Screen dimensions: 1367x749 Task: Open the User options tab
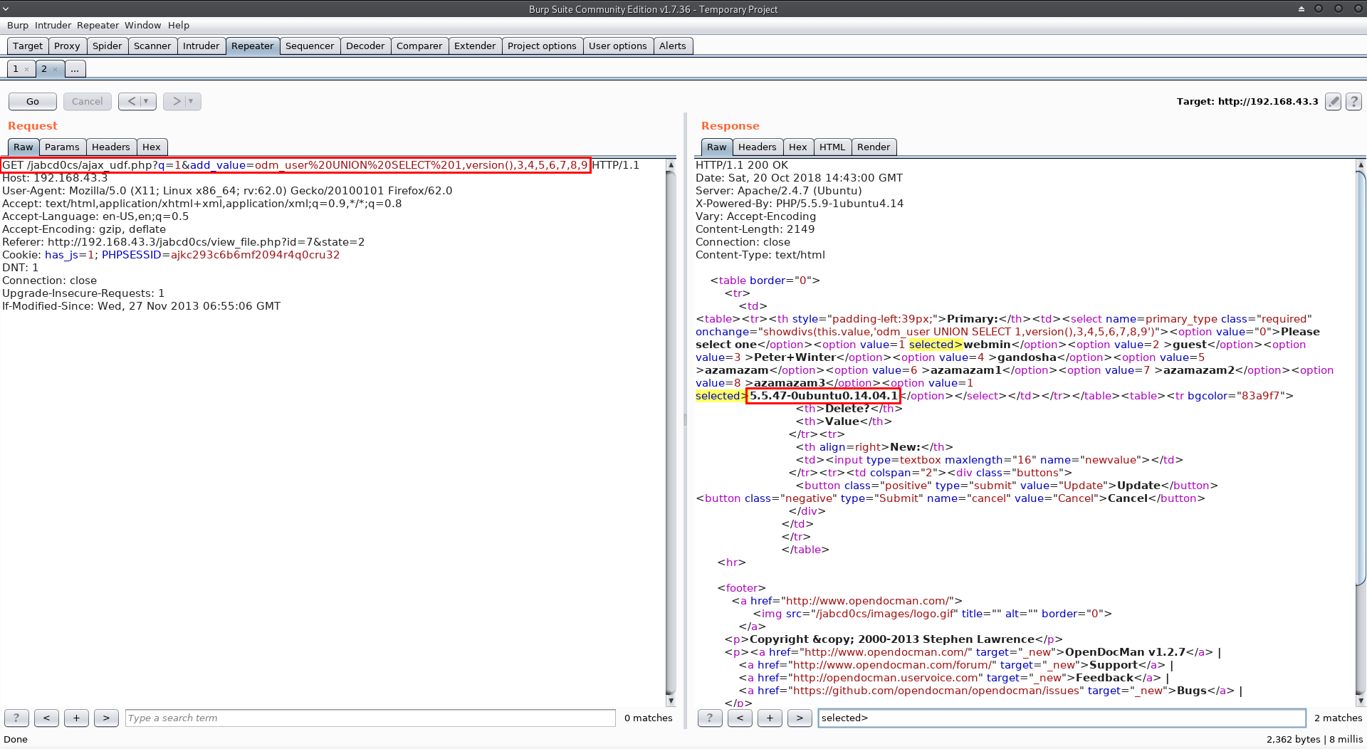618,46
